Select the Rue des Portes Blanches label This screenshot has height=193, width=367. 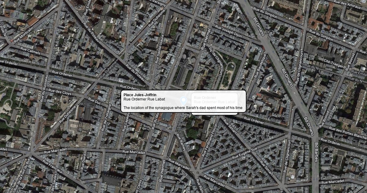click(x=347, y=132)
